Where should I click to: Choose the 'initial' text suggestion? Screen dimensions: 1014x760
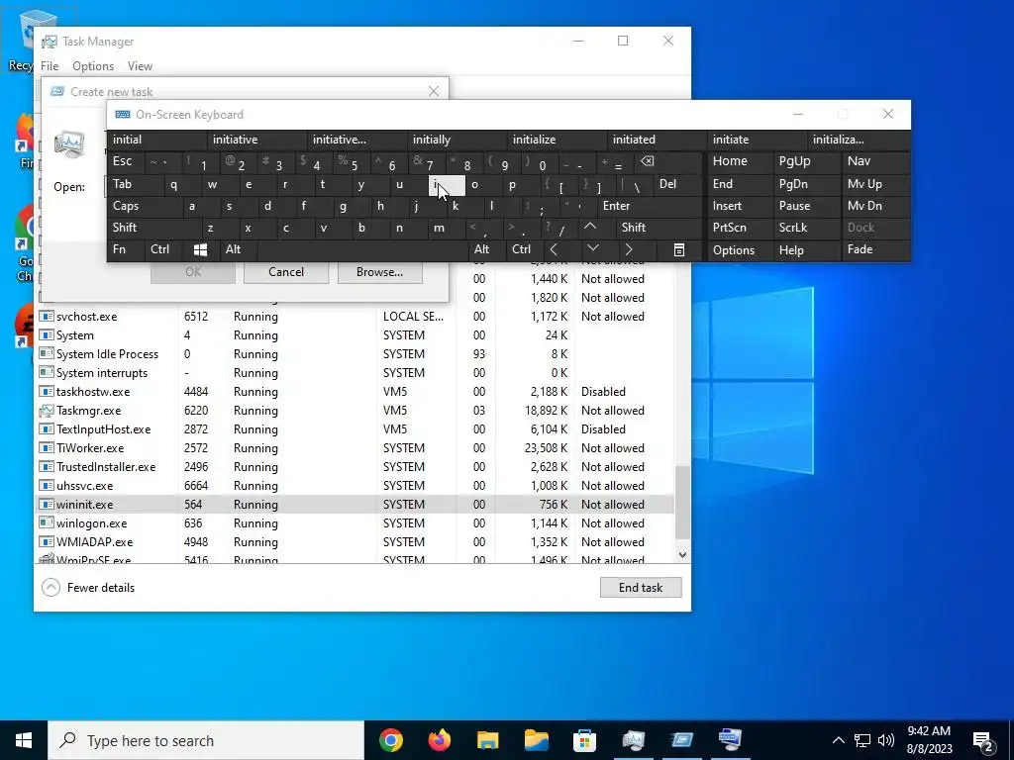point(157,140)
